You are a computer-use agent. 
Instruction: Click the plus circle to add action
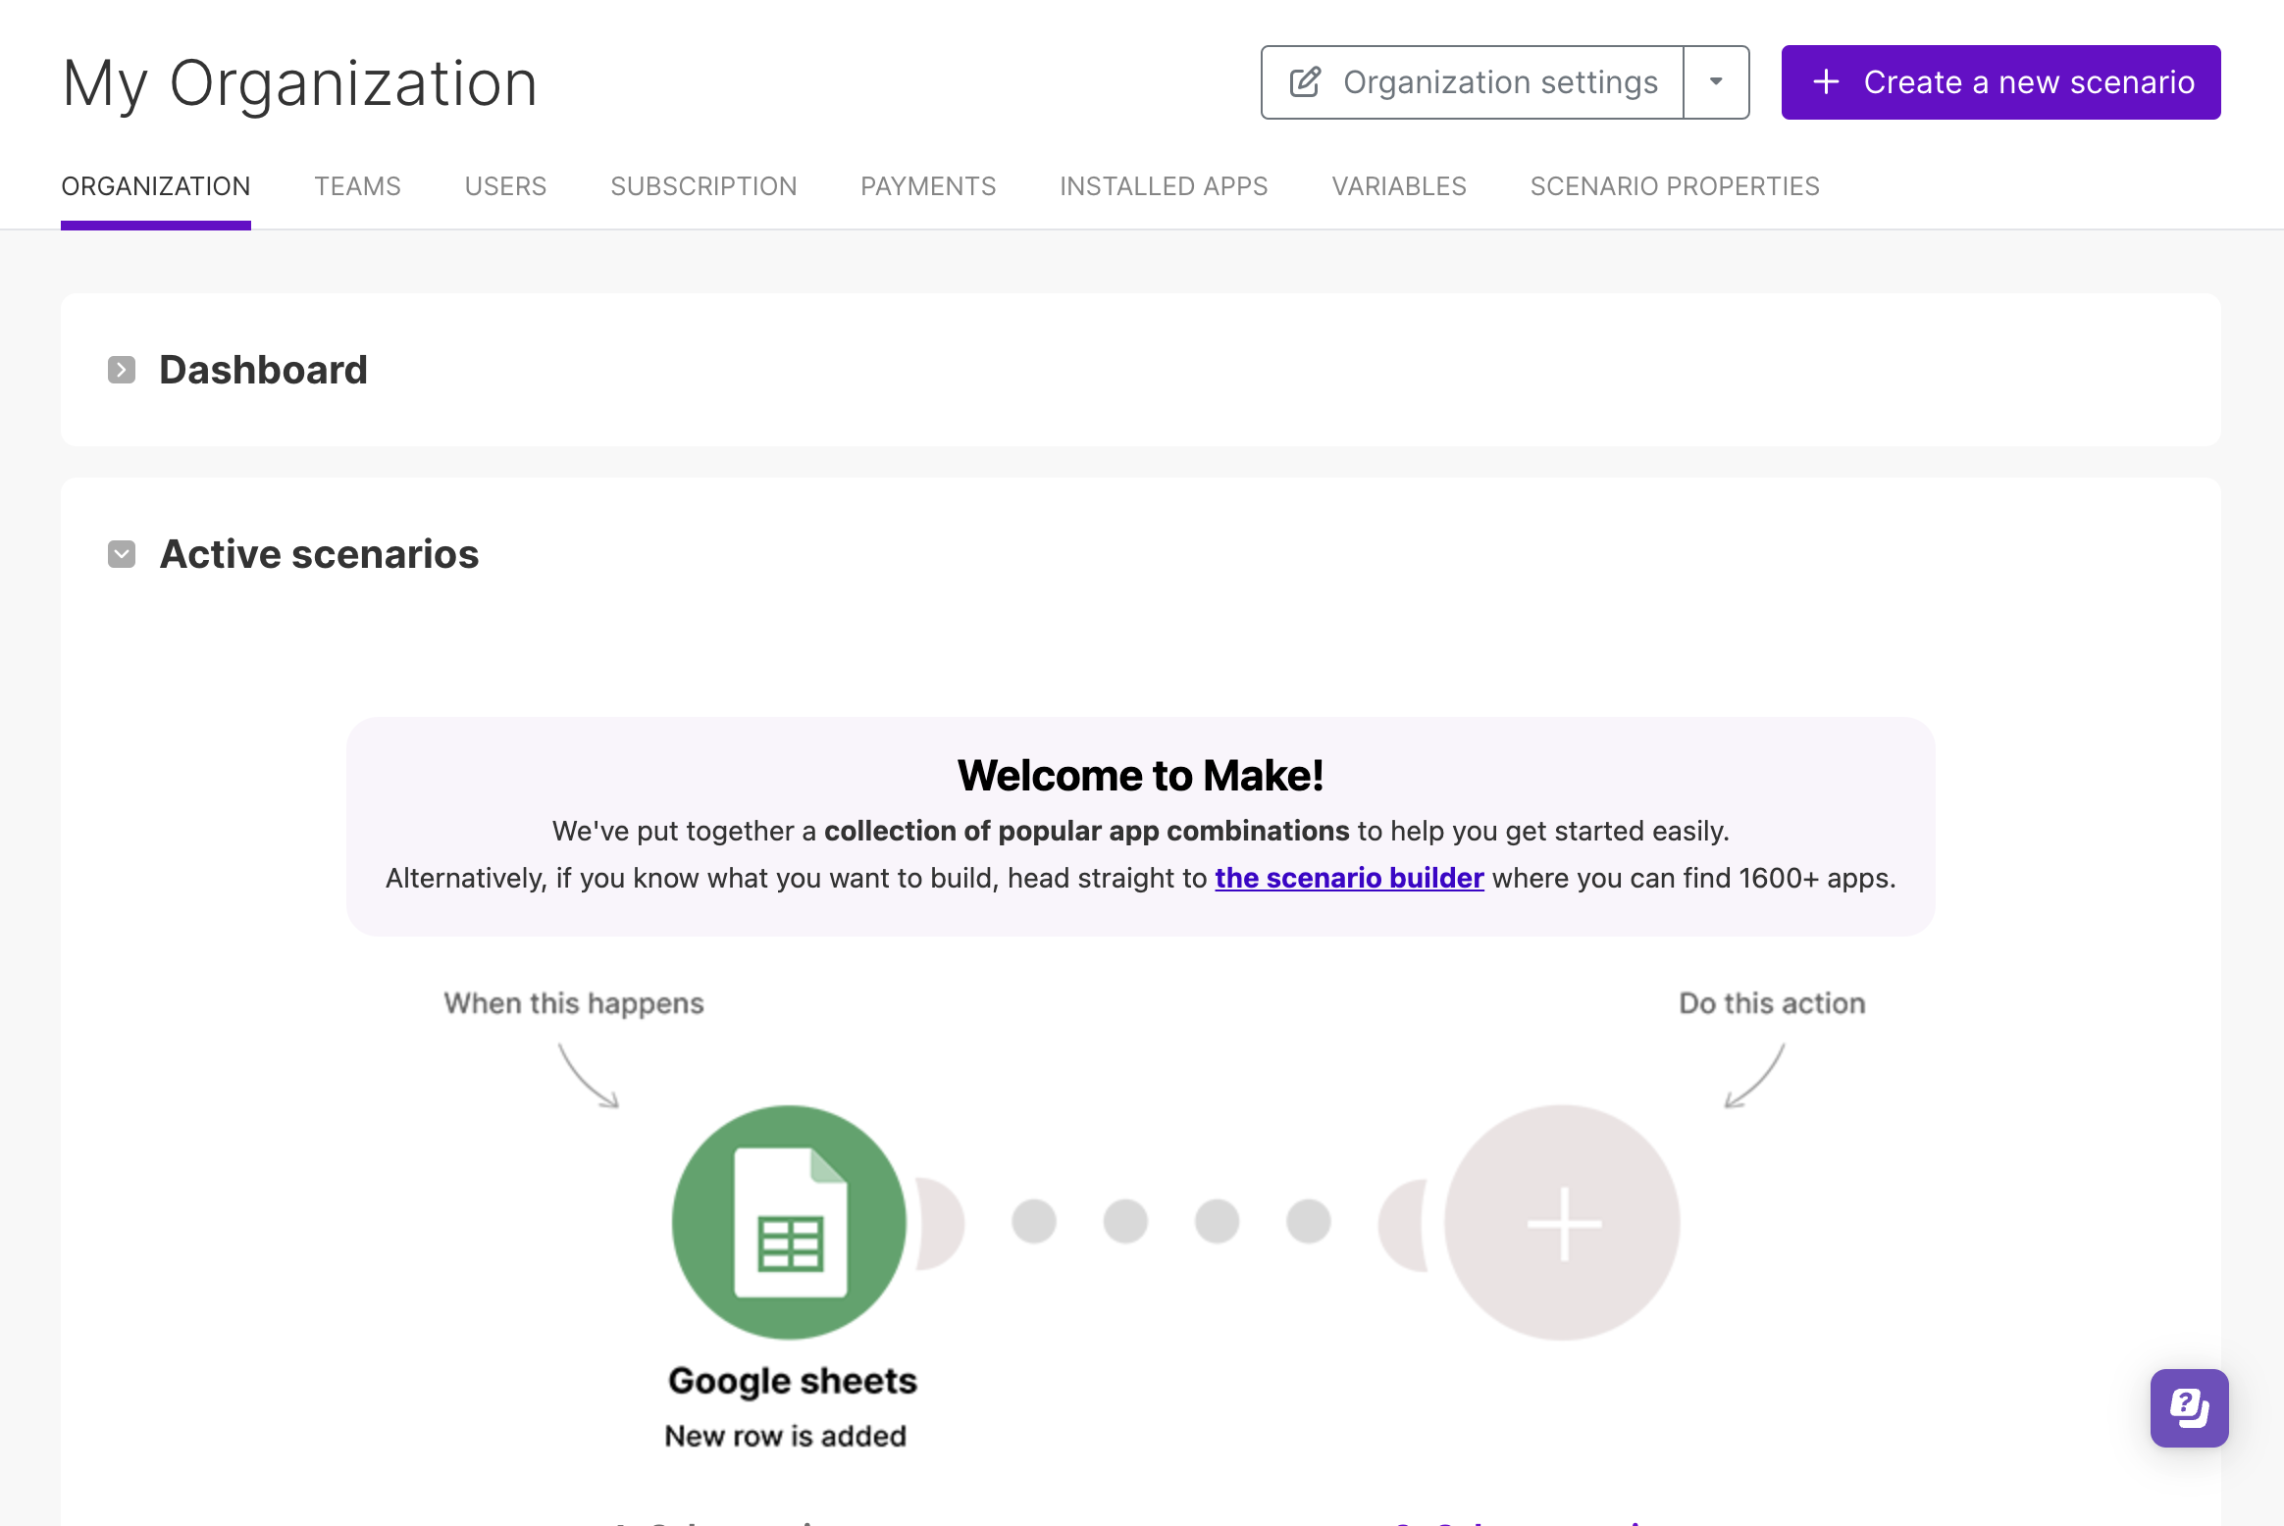pos(1563,1222)
